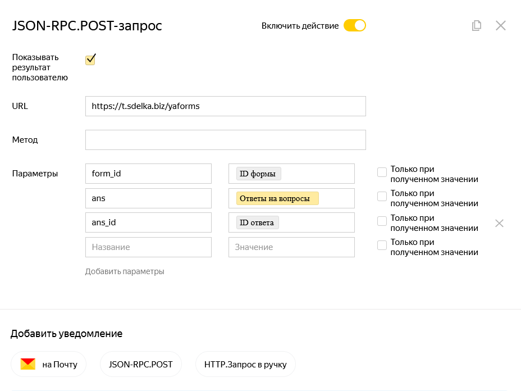
Task: Close the JSON-RPC.POST action panel
Action: [x=501, y=25]
